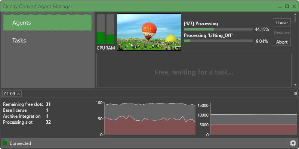Pause the current processing task
299x149 pixels.
tap(282, 22)
